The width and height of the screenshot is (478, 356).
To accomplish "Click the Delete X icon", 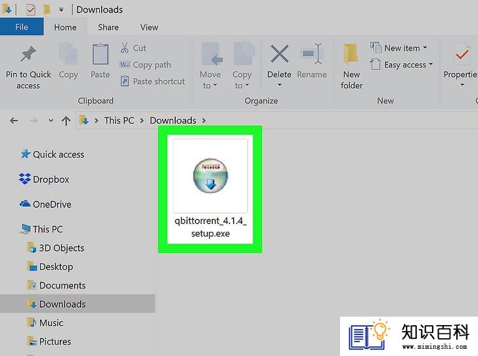I will point(279,54).
